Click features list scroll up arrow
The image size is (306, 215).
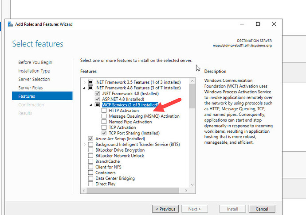point(192,81)
